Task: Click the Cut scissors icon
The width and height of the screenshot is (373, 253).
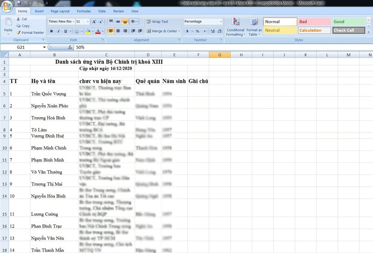Action: (19, 19)
